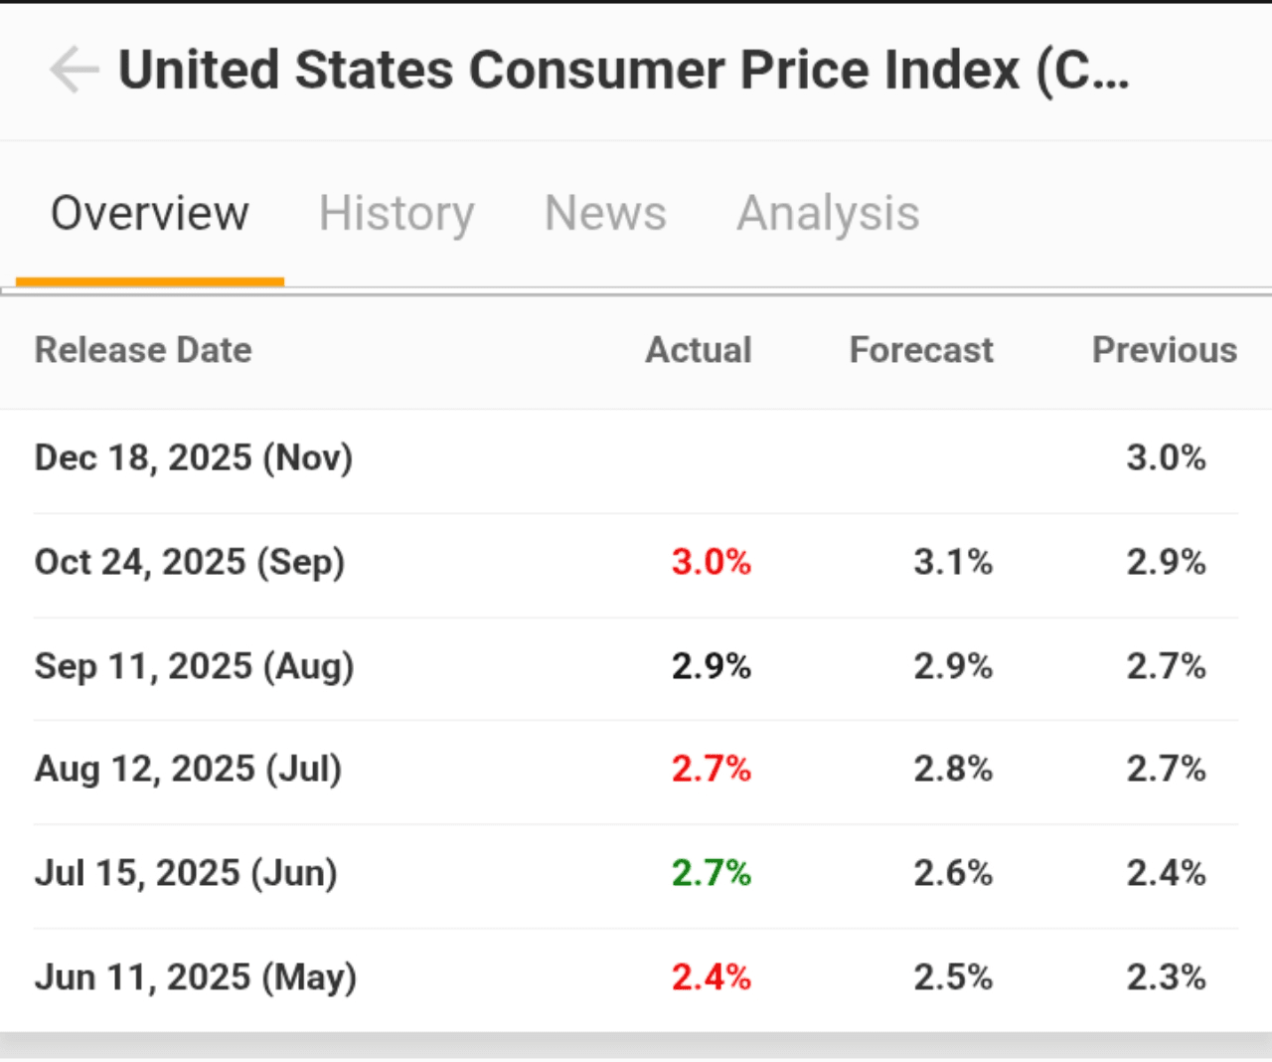This screenshot has width=1272, height=1062.
Task: Click the Previous column header
Action: pyautogui.click(x=1165, y=350)
